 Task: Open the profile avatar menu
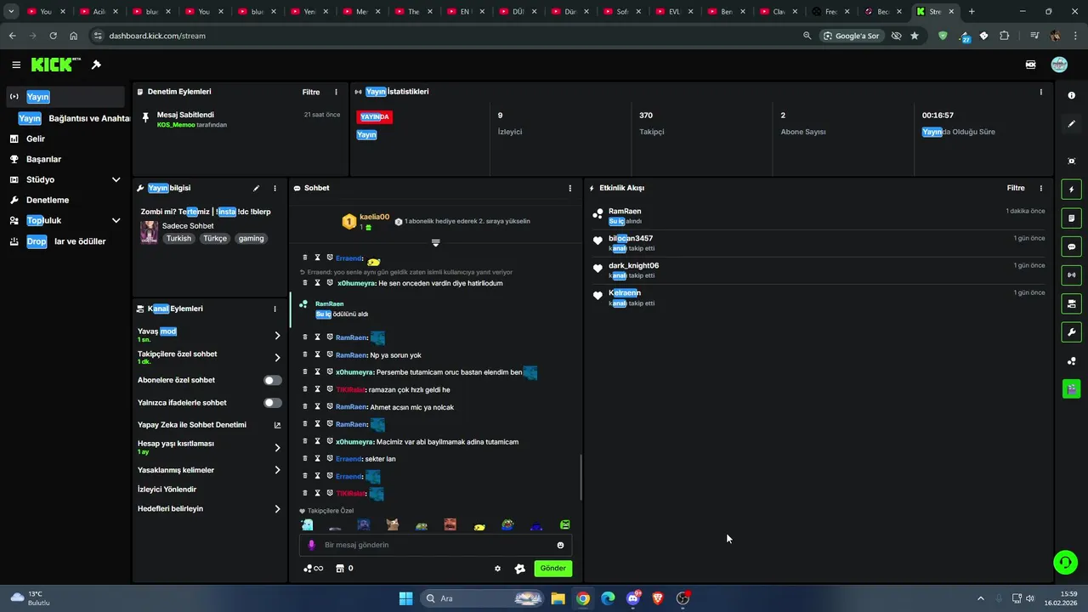point(1059,65)
